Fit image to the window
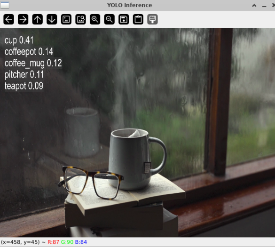 80,19
